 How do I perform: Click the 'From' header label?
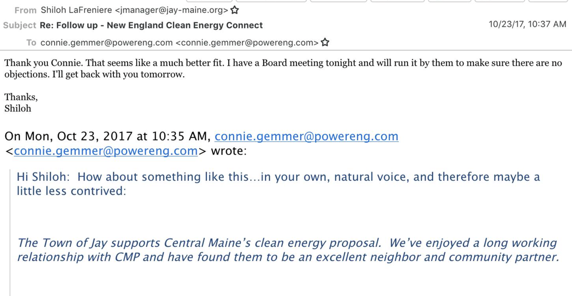point(25,10)
